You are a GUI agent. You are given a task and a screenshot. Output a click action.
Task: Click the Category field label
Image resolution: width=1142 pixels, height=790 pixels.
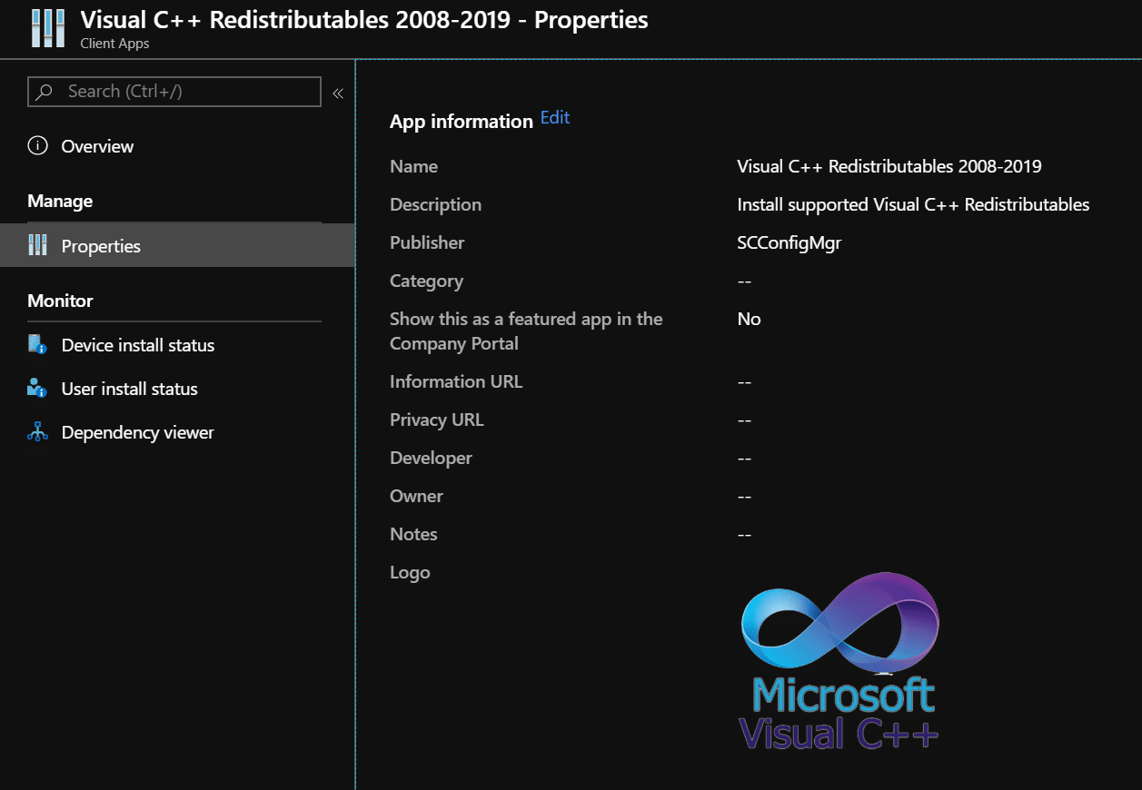[x=426, y=281]
